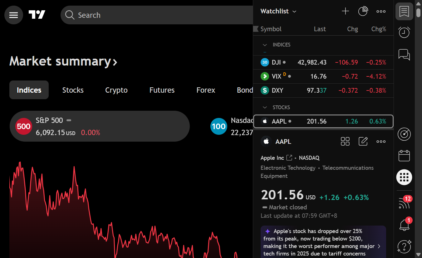Click the Search field
Image resolution: width=422 pixels, height=258 pixels.
(x=157, y=15)
